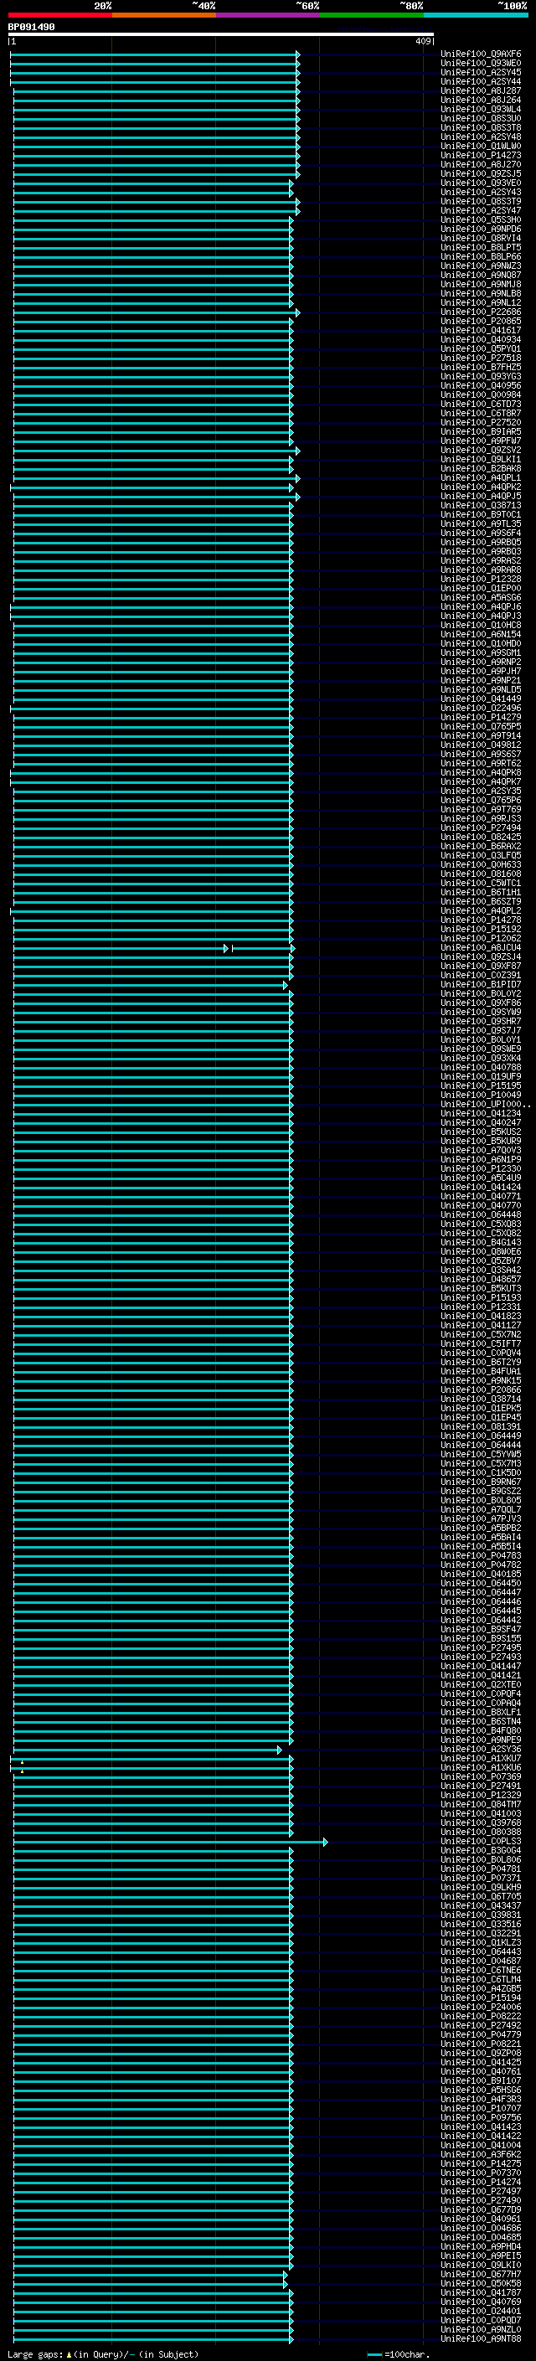Select the cyan ~100% color scale segment
The height and width of the screenshot is (2361, 536).
coord(476,15)
